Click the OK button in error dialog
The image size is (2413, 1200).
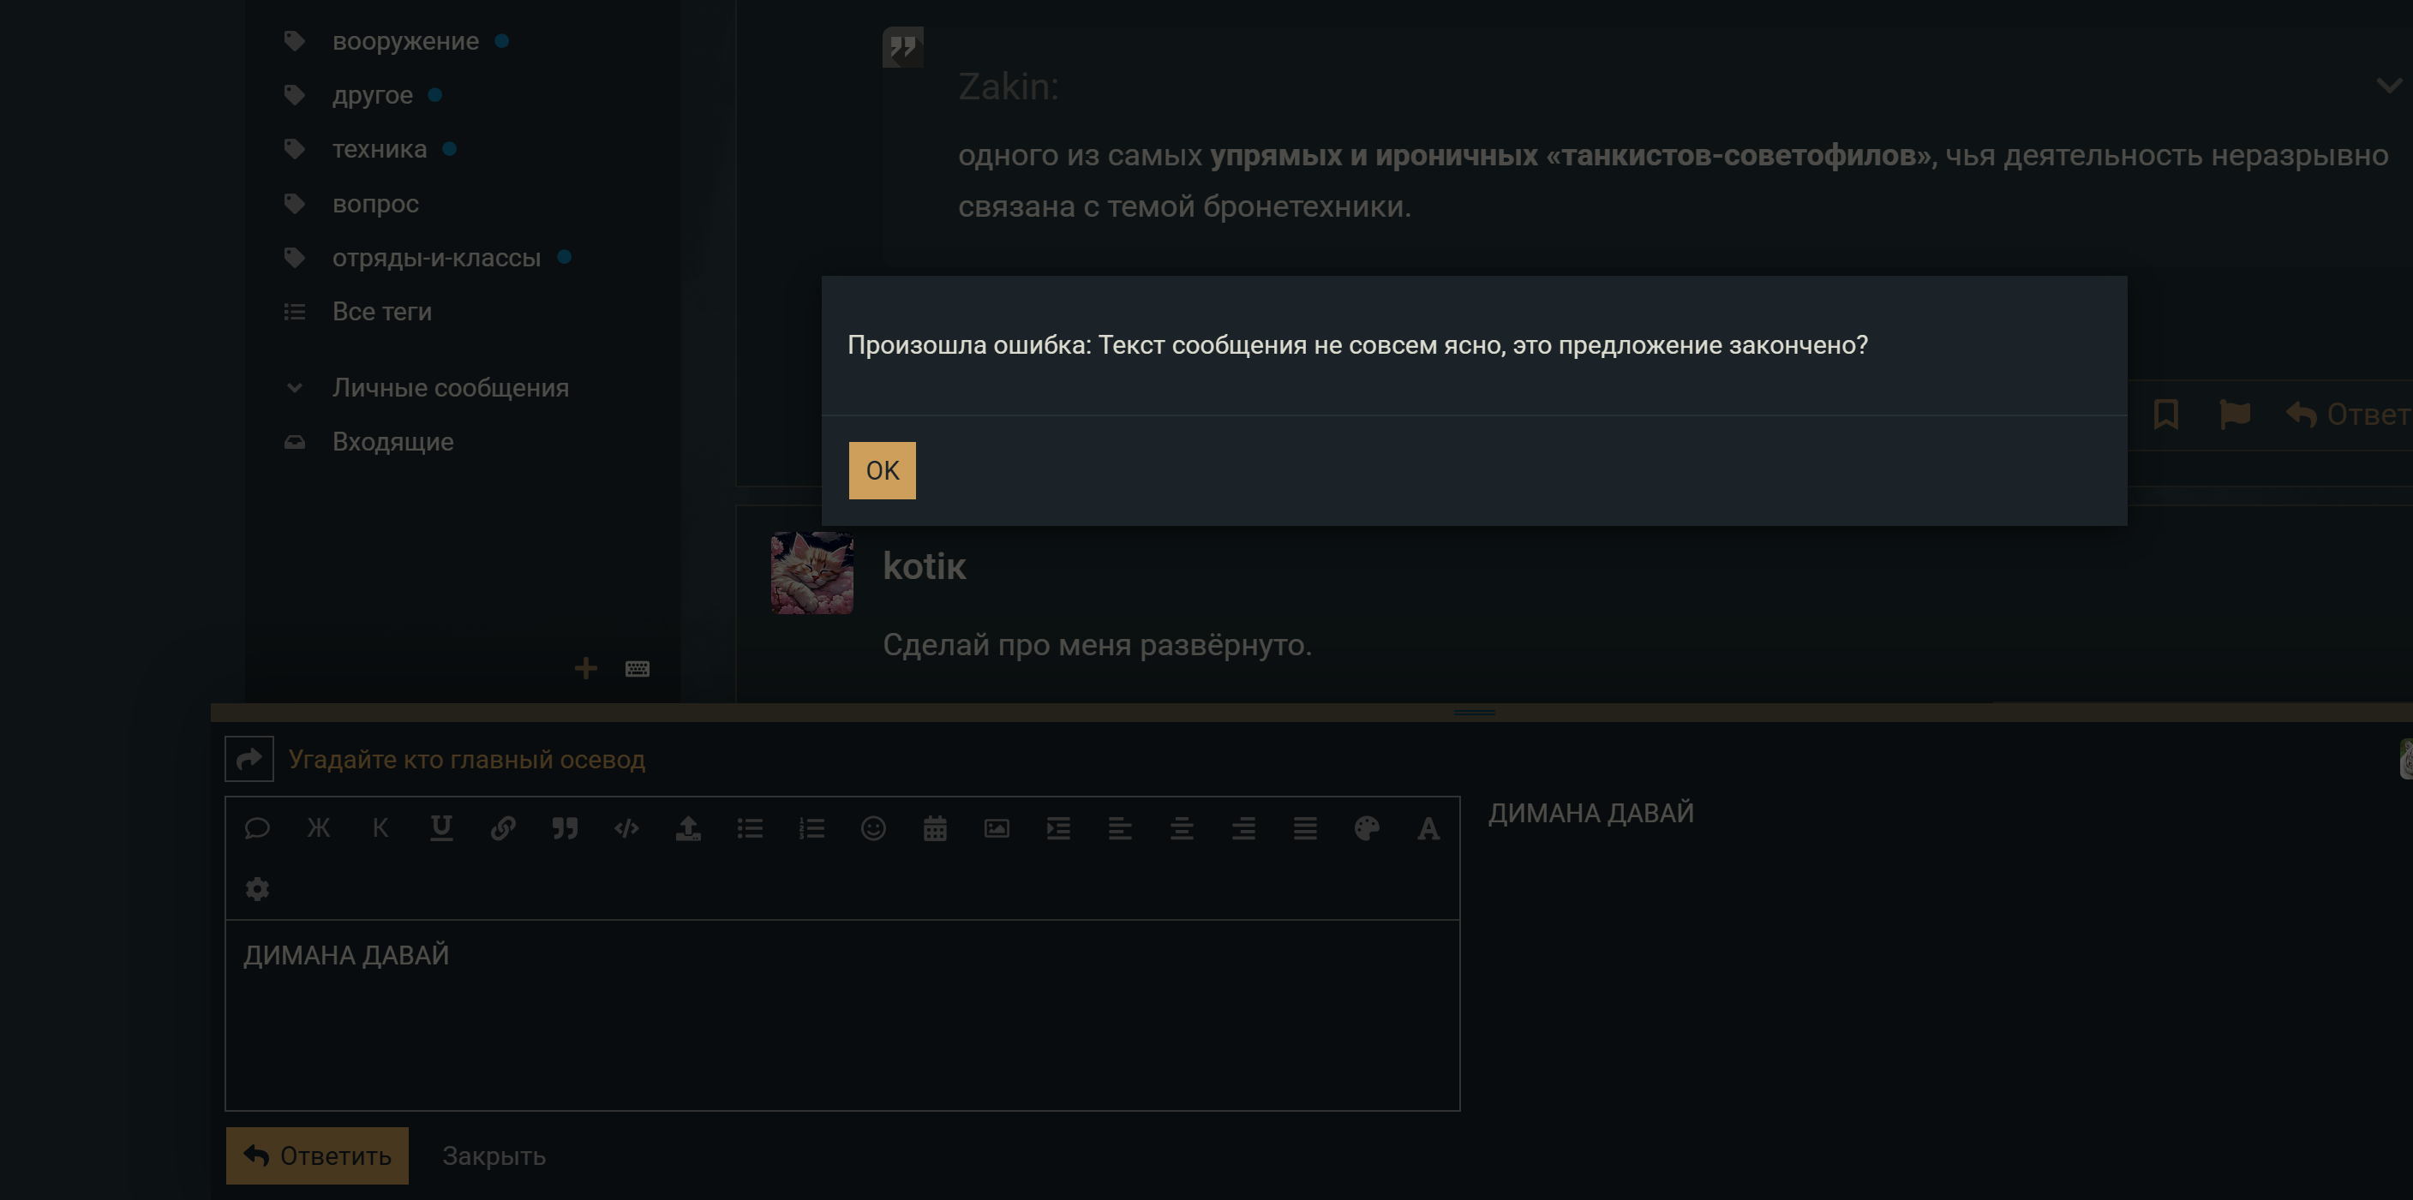click(x=882, y=470)
